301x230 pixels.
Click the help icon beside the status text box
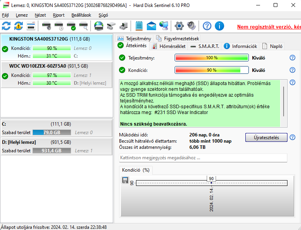[292, 83]
